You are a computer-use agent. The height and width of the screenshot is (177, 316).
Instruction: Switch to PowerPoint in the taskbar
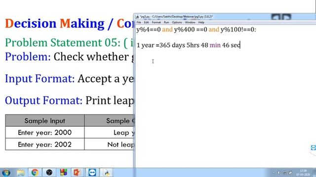[x=78, y=173]
